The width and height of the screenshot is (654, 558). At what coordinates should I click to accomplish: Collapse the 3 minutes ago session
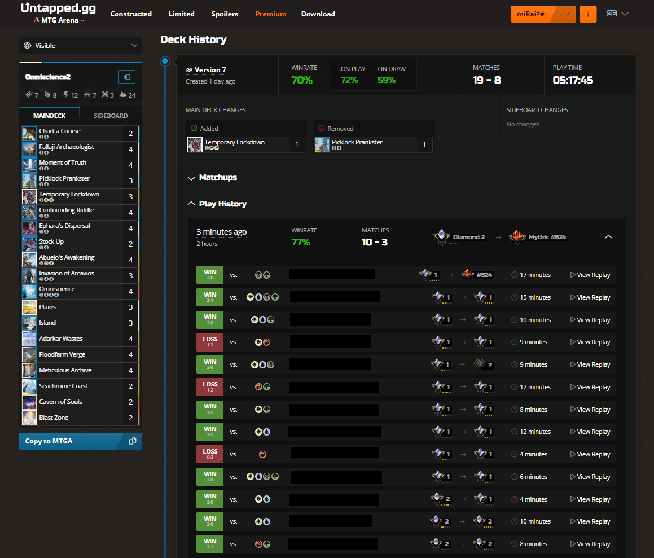pyautogui.click(x=608, y=237)
